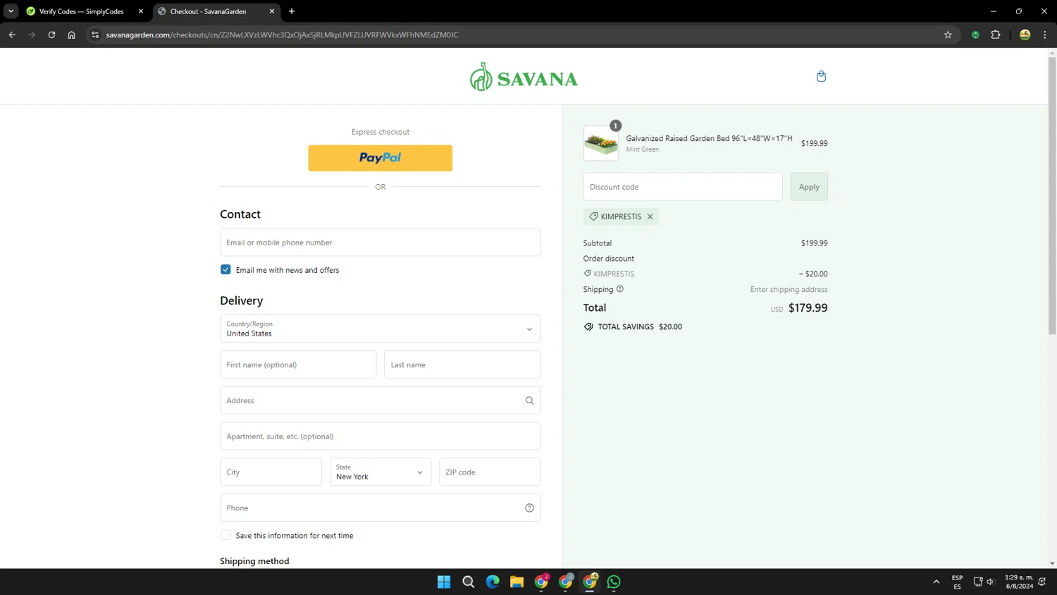Image resolution: width=1057 pixels, height=595 pixels.
Task: Close the Verify Codes SimplyCodes tab
Action: point(141,11)
